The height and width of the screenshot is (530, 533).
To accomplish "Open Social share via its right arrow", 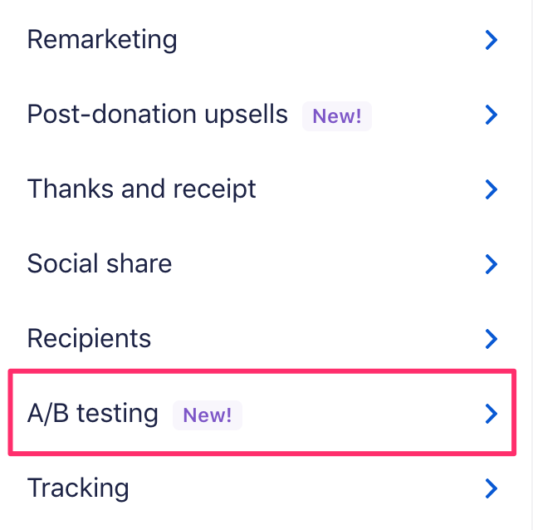I will point(491,264).
